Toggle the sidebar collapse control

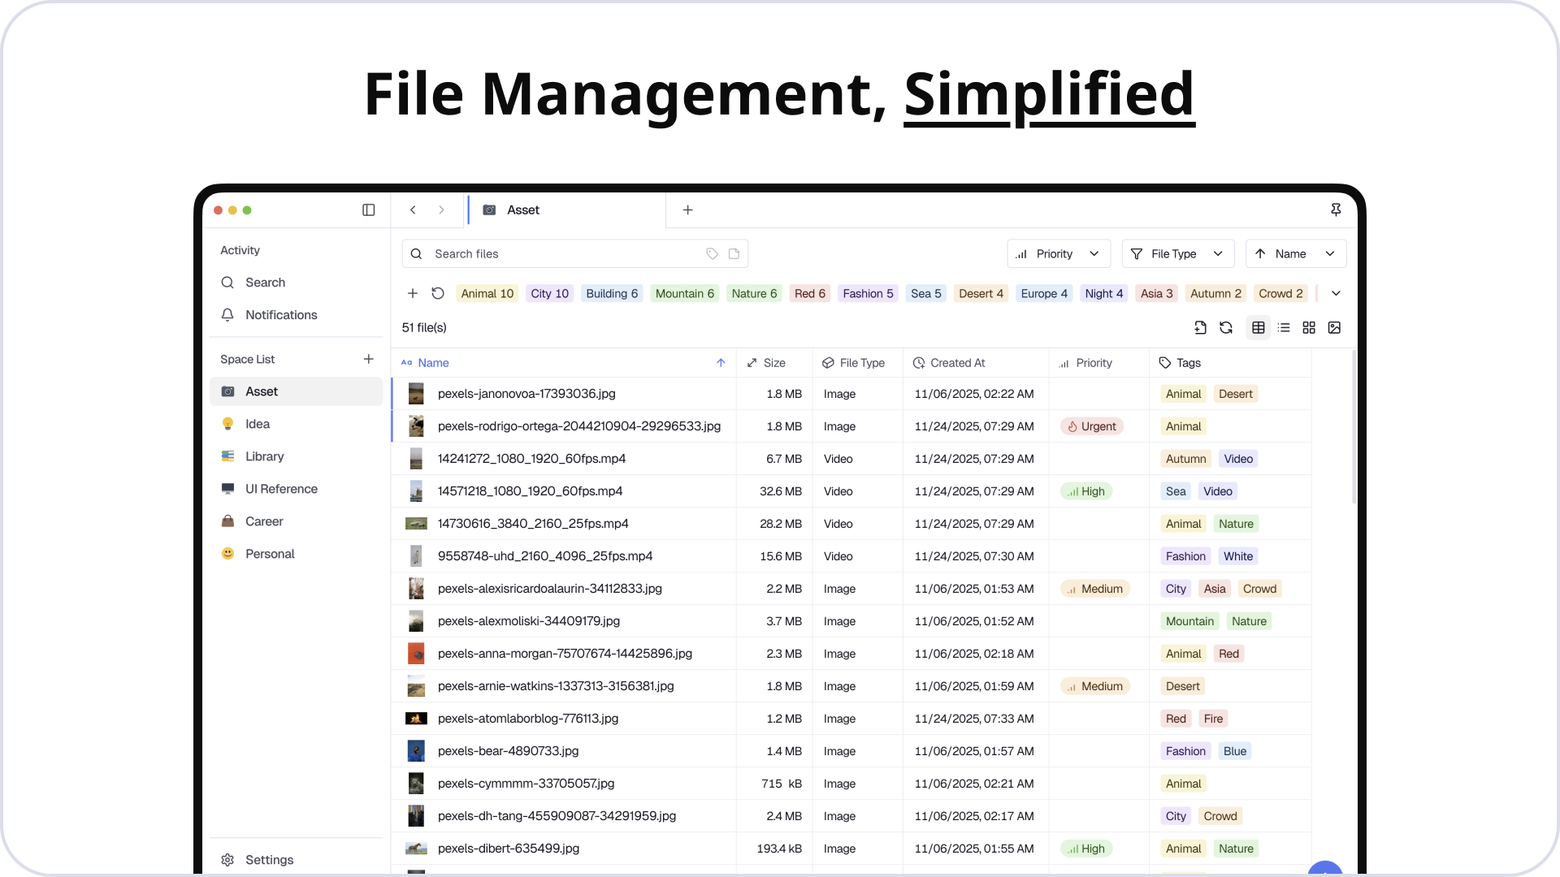pyautogui.click(x=368, y=210)
